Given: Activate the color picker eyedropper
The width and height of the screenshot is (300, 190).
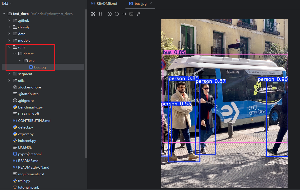Looking at the screenshot, I should click(x=139, y=14).
